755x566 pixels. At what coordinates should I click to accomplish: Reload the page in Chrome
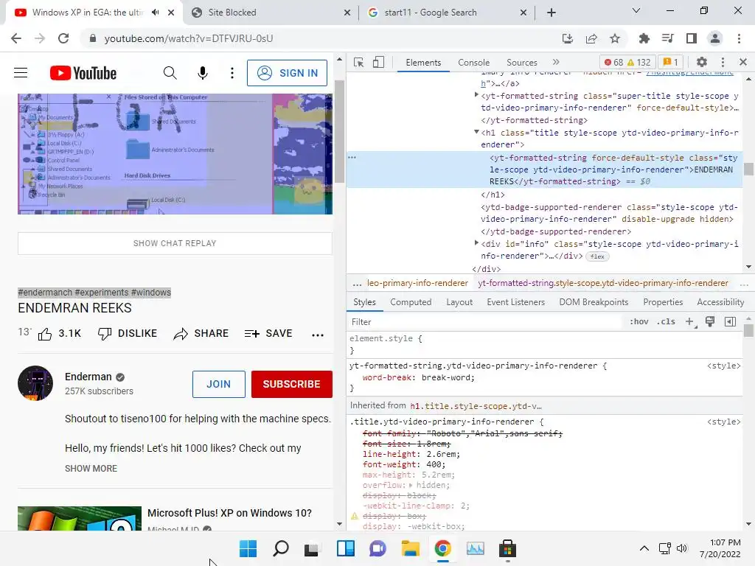coord(63,38)
